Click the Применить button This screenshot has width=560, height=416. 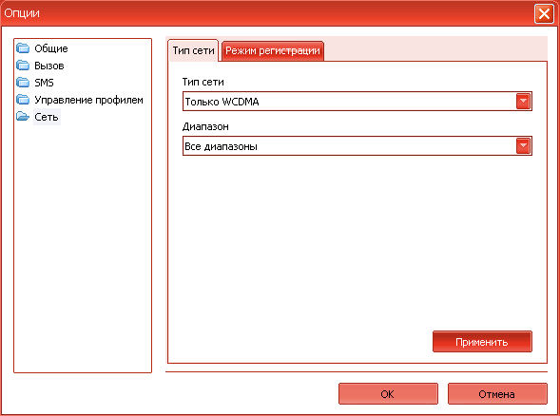[482, 342]
